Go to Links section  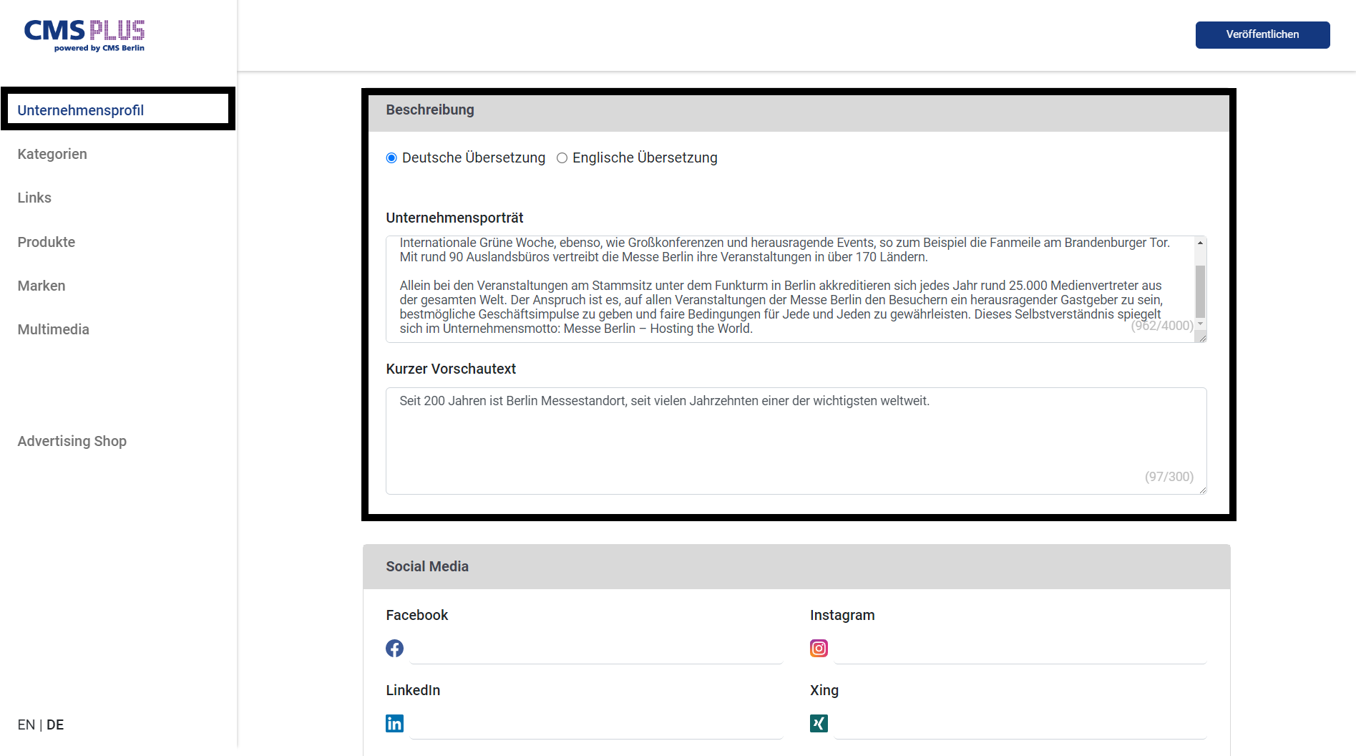pos(34,198)
